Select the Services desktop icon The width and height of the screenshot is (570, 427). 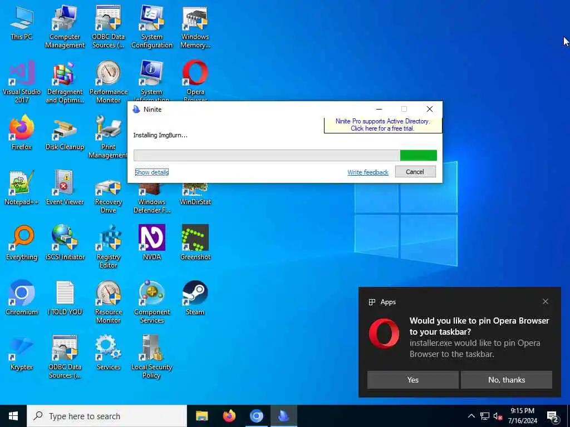click(109, 353)
